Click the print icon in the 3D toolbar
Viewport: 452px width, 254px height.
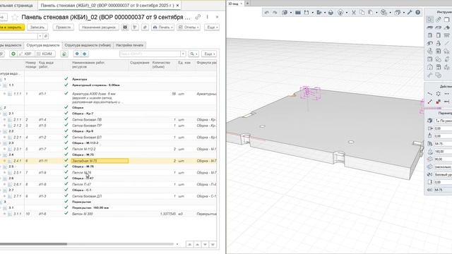point(331,13)
